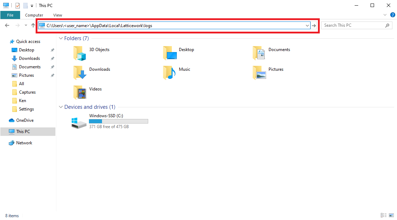Click the Devices and drives (1) heading
Viewport: 397px width, 220px height.
[90, 107]
